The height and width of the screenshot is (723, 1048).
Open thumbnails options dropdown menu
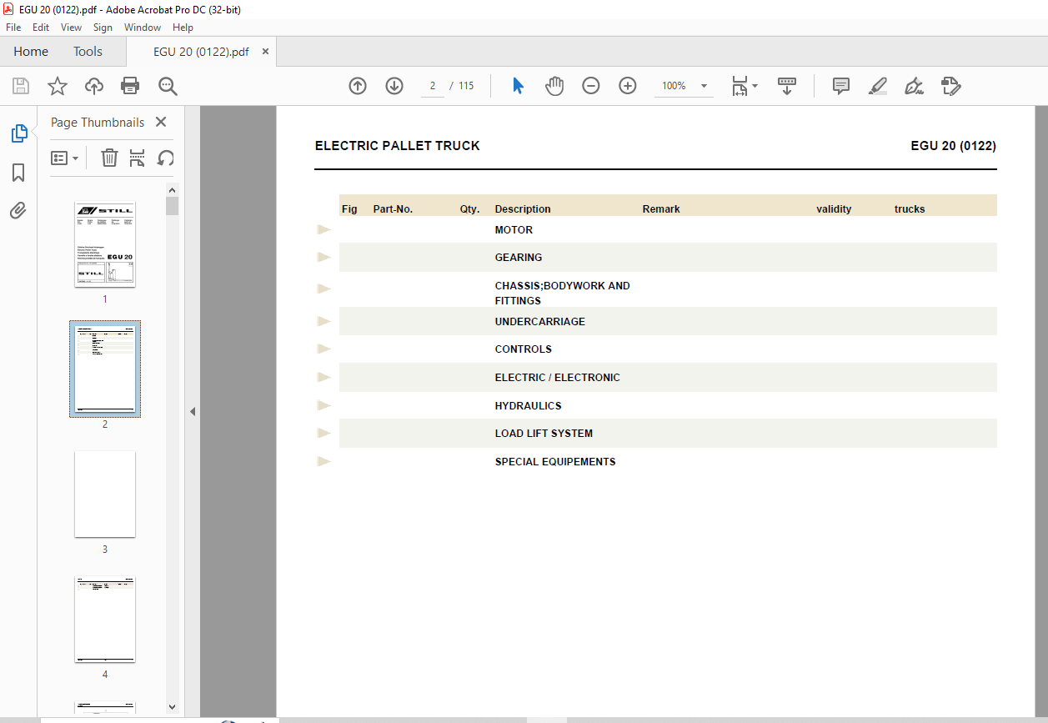[64, 158]
